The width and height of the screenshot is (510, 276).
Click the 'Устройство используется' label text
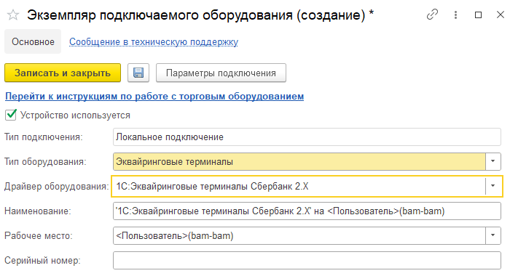(x=75, y=115)
